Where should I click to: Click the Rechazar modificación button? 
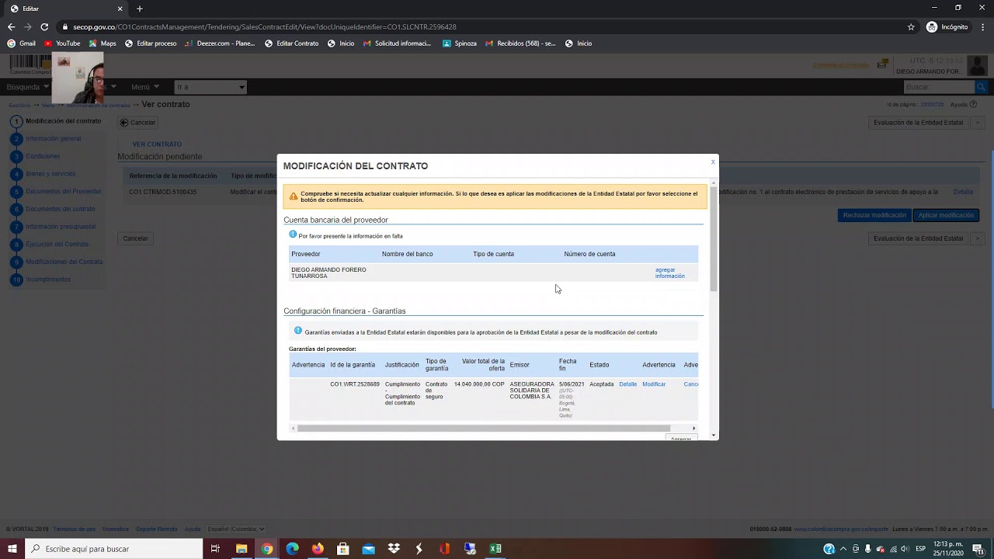point(874,215)
